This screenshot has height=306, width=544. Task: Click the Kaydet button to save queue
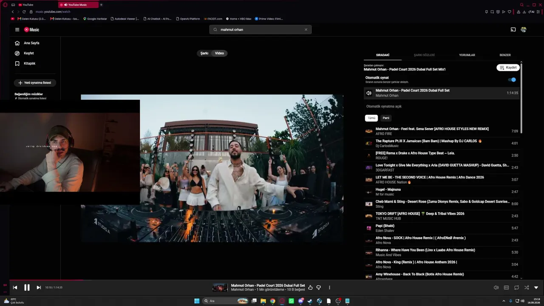click(508, 68)
